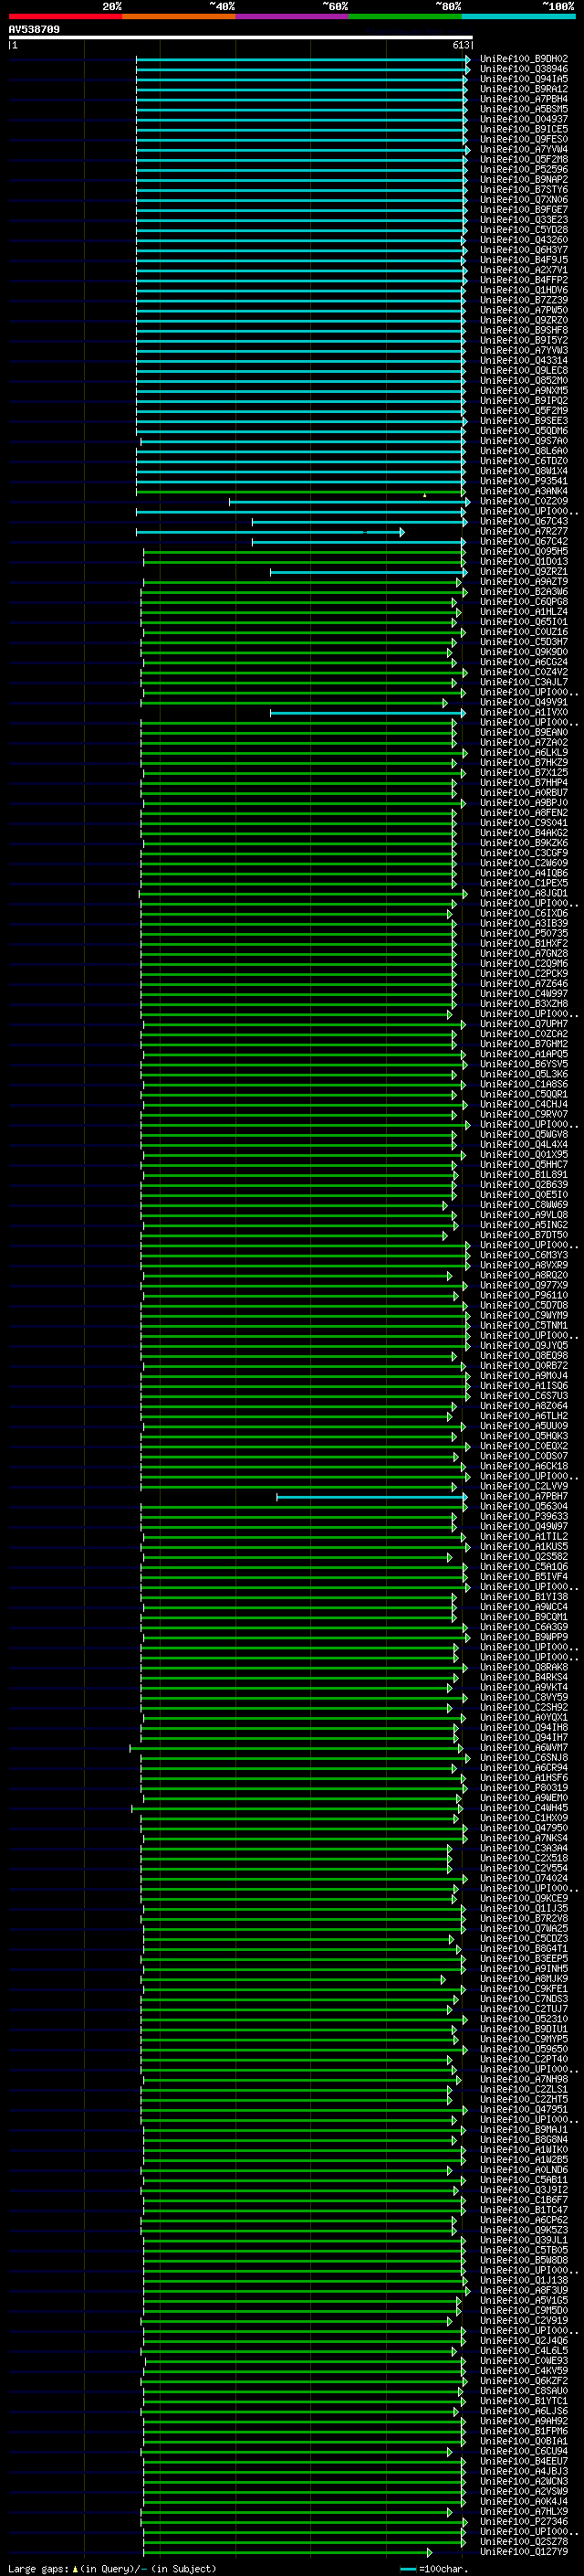The height and width of the screenshot is (2576, 584).
Task: Click the green ~80% identity legend segment
Action: (x=405, y=16)
